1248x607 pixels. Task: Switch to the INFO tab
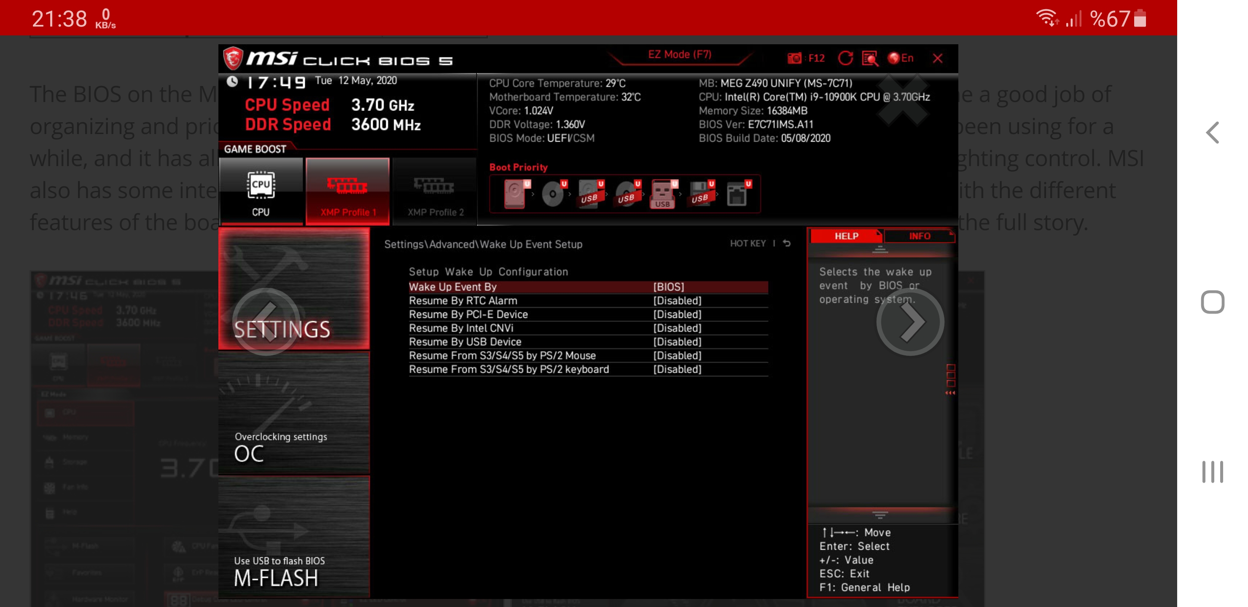pyautogui.click(x=919, y=236)
